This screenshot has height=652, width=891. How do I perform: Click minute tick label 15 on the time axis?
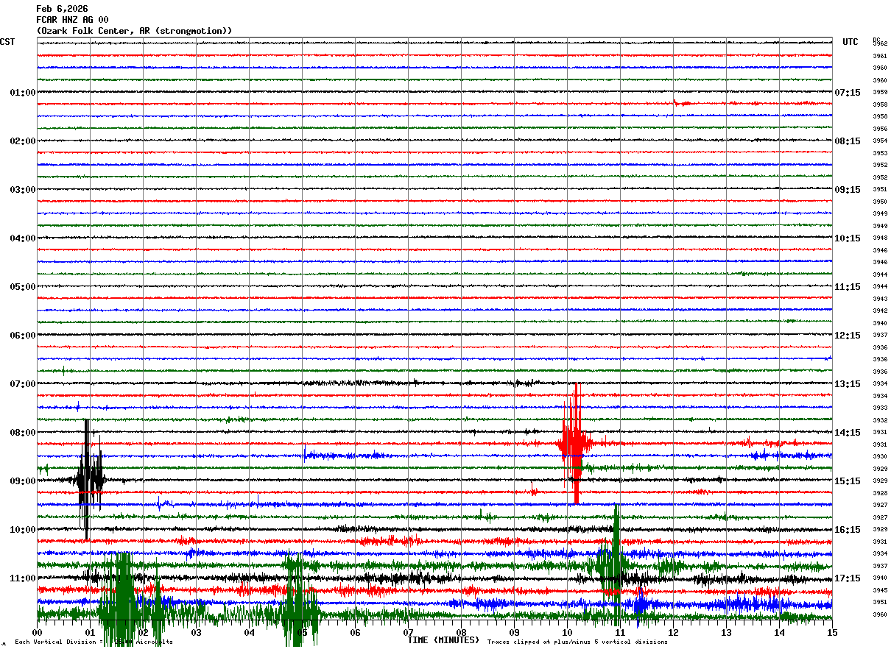832,633
